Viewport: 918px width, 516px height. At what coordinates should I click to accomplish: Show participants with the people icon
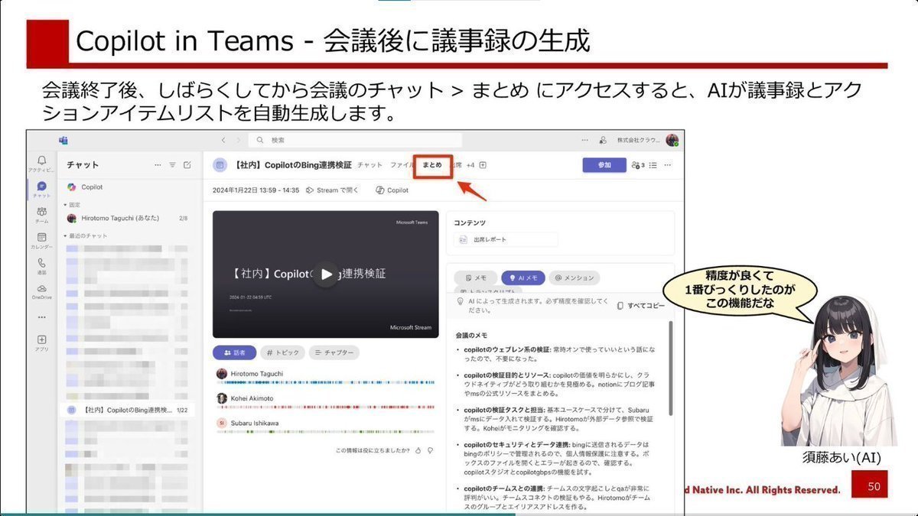click(x=638, y=164)
